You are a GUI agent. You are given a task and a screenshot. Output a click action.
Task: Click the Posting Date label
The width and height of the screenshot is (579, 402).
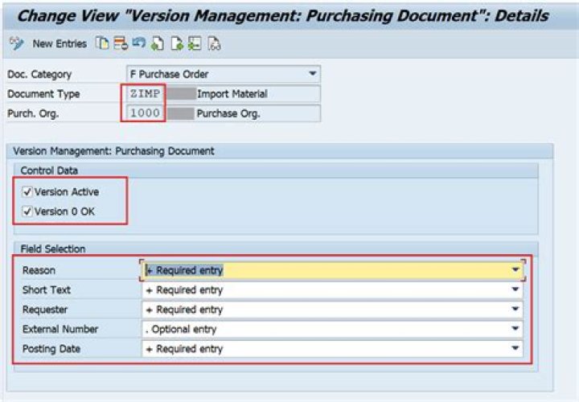(51, 349)
